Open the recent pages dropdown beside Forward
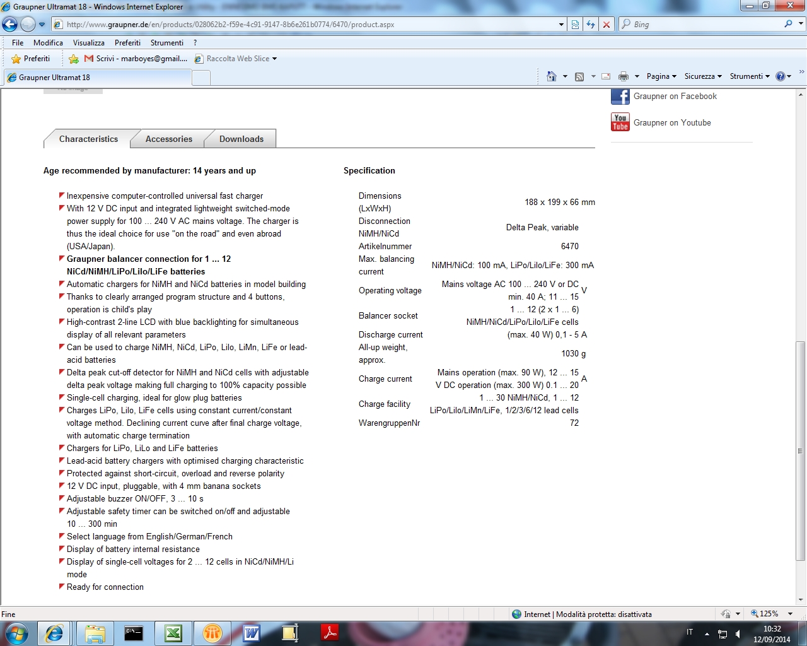 coord(42,25)
